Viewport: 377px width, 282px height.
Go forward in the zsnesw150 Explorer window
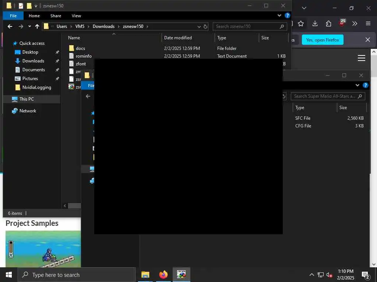tap(21, 26)
